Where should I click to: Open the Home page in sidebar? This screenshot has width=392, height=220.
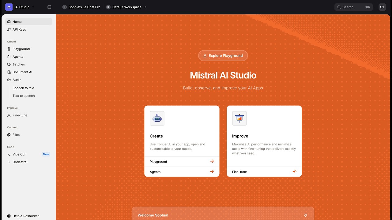pyautogui.click(x=29, y=22)
